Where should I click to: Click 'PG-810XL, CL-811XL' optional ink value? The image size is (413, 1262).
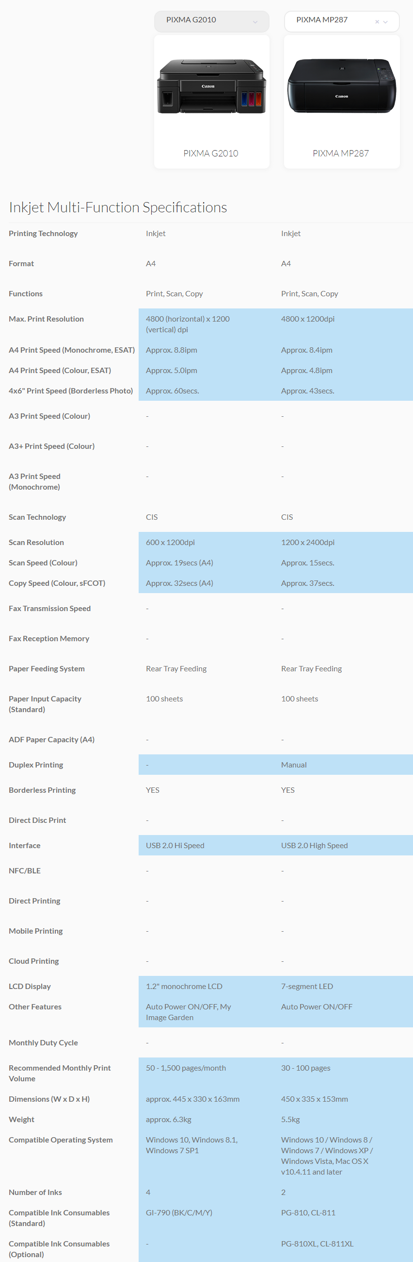pos(317,1244)
